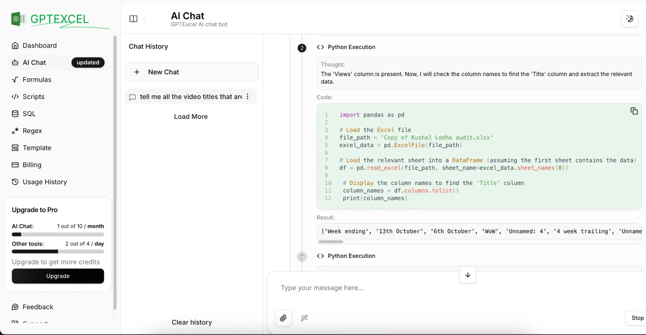
Task: Expand the second Python Execution block
Action: pyautogui.click(x=351, y=256)
